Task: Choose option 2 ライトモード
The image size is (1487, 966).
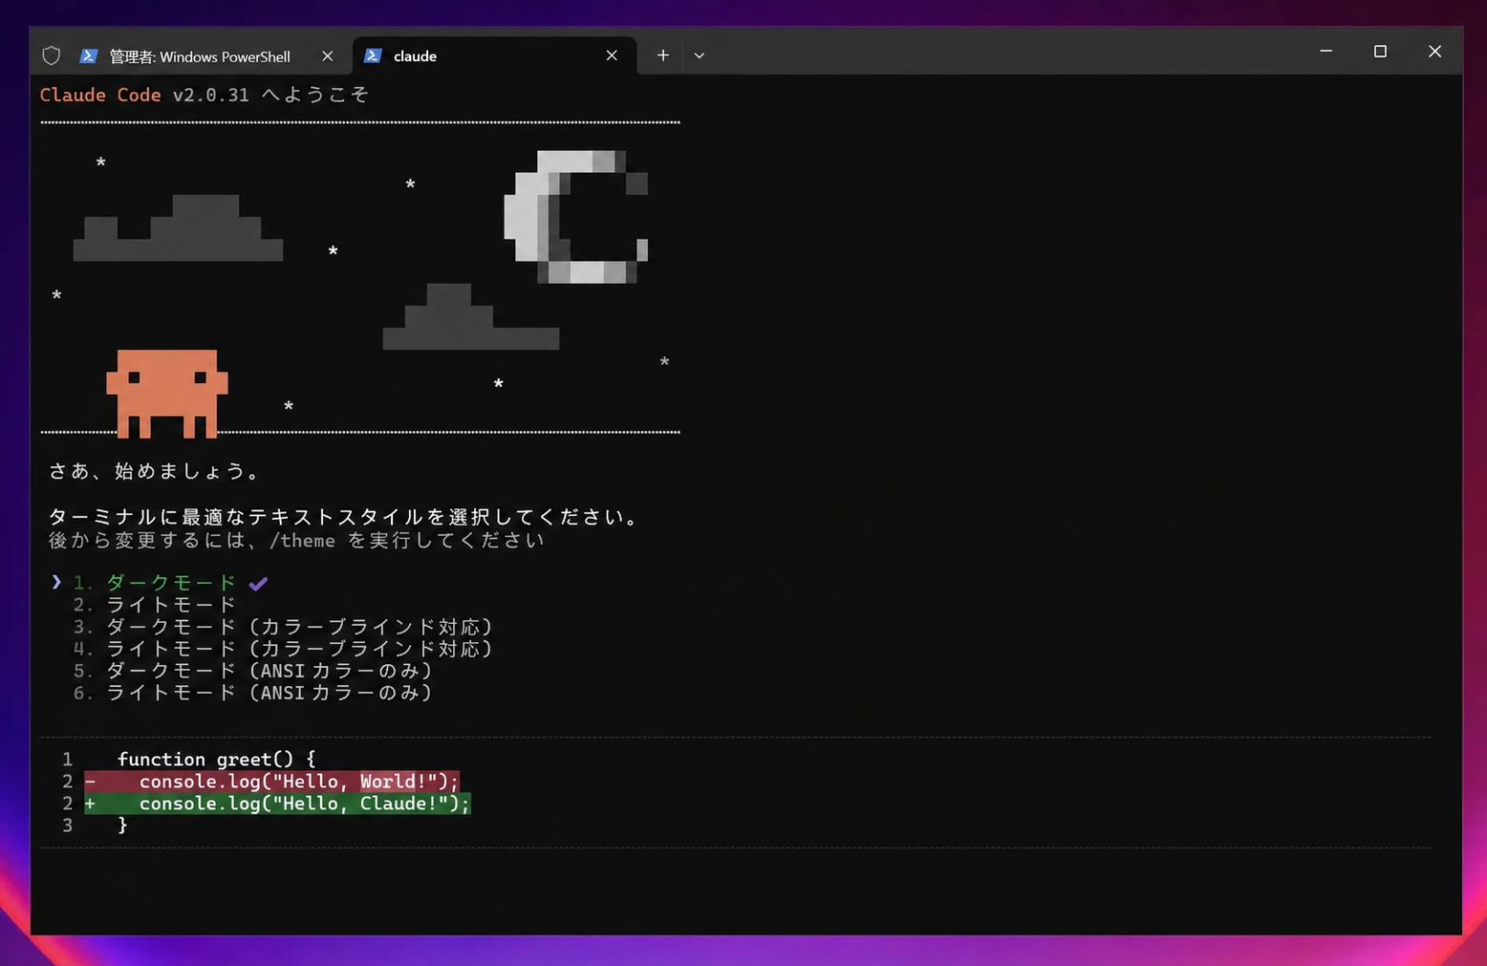Action: click(155, 605)
